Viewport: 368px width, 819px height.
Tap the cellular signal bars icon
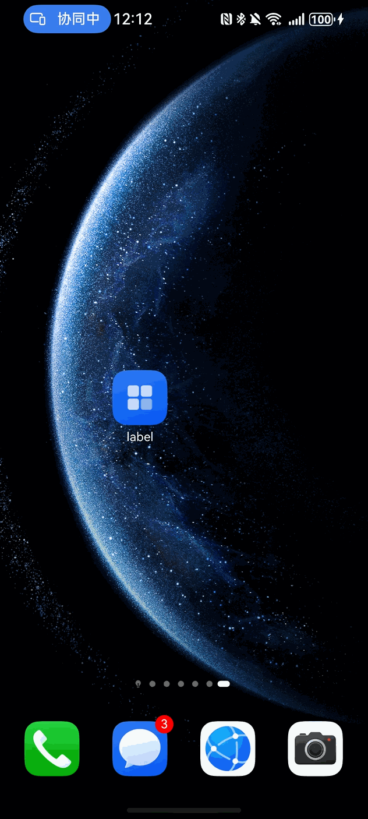[296, 20]
